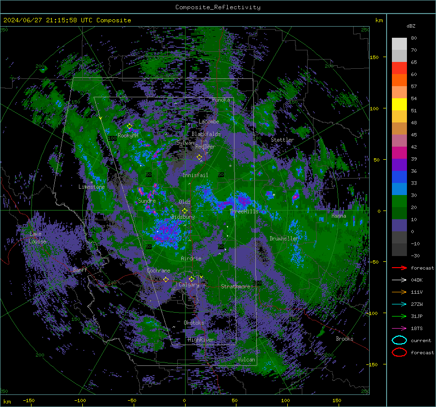Click the yellow diamond marker below RedDeer
The height and width of the screenshot is (407, 436).
[199, 157]
